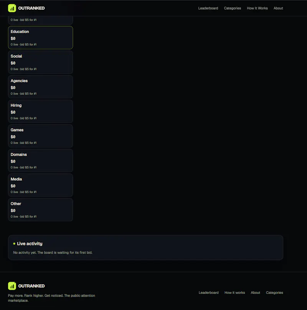307x310 pixels.
Task: Click the Outranked logo icon in footer
Action: coord(12,286)
